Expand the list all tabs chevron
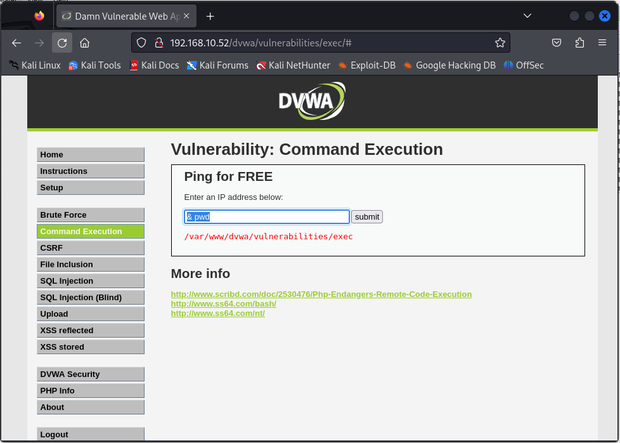Image resolution: width=620 pixels, height=443 pixels. (x=527, y=16)
